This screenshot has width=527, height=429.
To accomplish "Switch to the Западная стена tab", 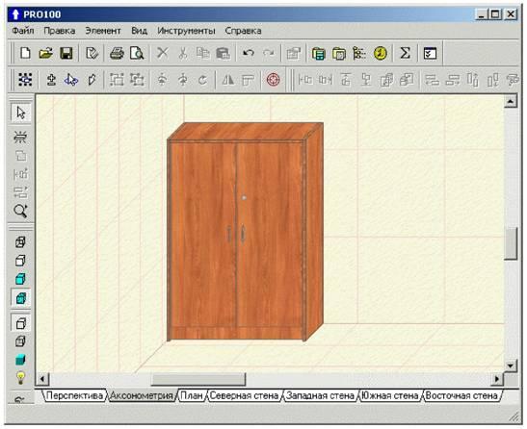I will coord(321,395).
